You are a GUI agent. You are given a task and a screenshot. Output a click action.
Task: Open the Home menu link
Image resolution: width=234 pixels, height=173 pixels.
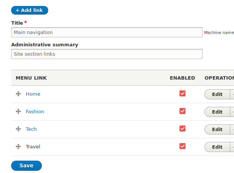click(33, 94)
